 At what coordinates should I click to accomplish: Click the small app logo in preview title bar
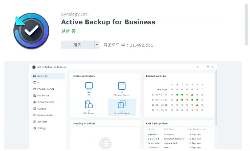tap(34, 67)
